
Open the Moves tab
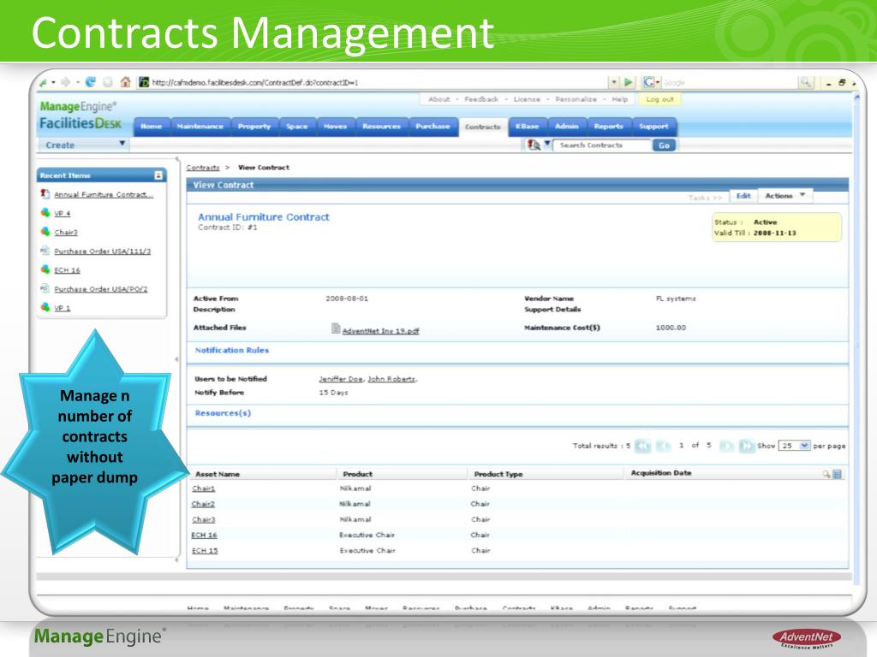[x=335, y=127]
